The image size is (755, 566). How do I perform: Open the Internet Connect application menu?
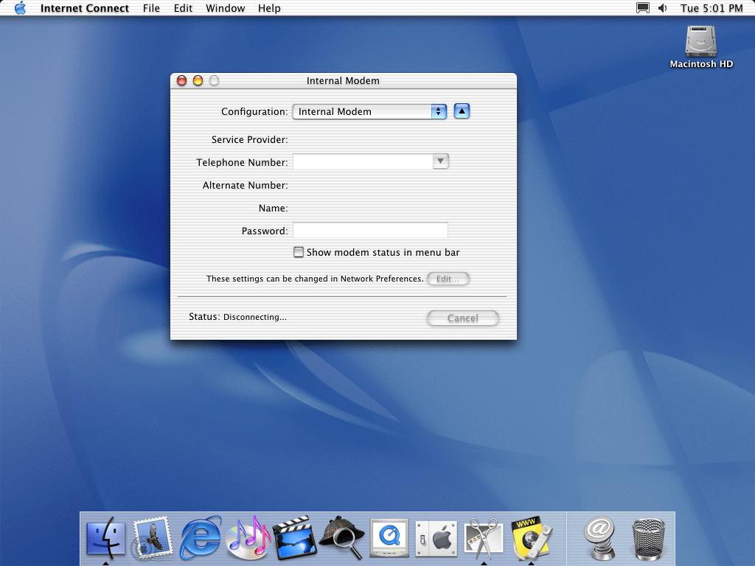(84, 8)
